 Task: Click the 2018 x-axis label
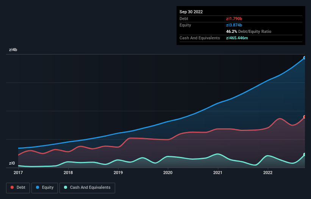pyautogui.click(x=68, y=173)
